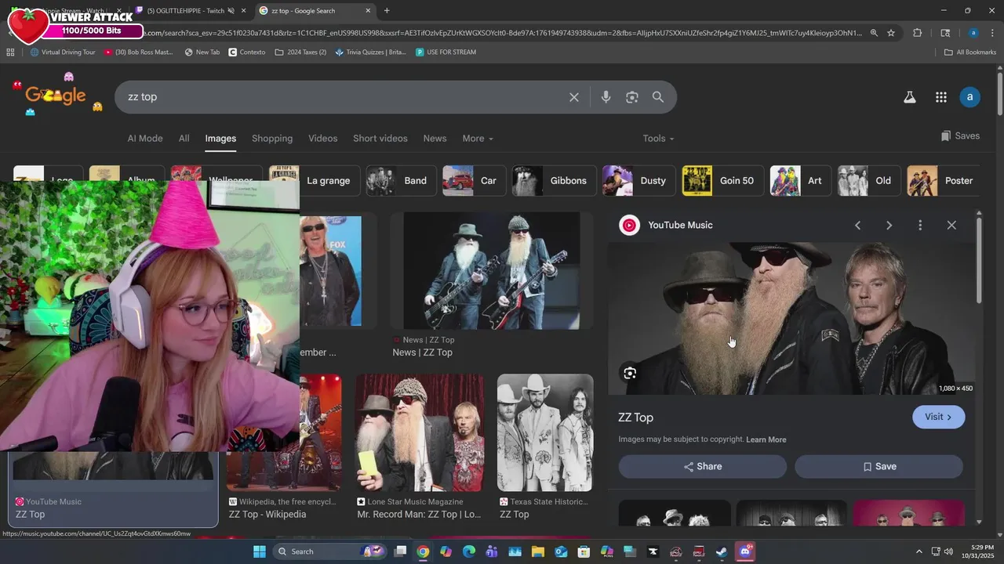Viewport: 1004px width, 564px height.
Task: Open Steam from the taskbar
Action: click(x=722, y=551)
